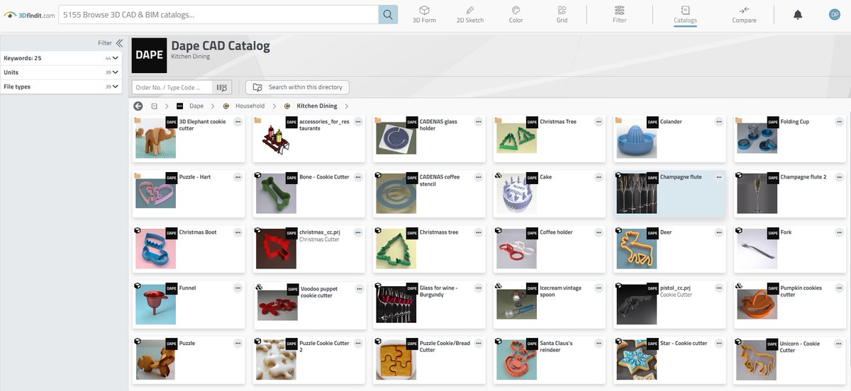The width and height of the screenshot is (851, 391).
Task: Open the Bone - Cookie Cutter thumbnail
Action: coord(276,193)
